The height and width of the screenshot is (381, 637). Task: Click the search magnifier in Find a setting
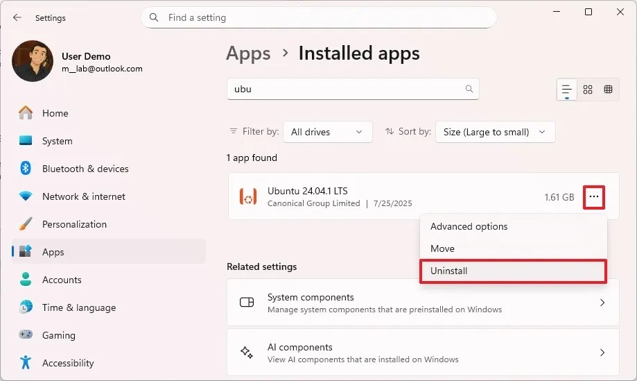pyautogui.click(x=154, y=17)
